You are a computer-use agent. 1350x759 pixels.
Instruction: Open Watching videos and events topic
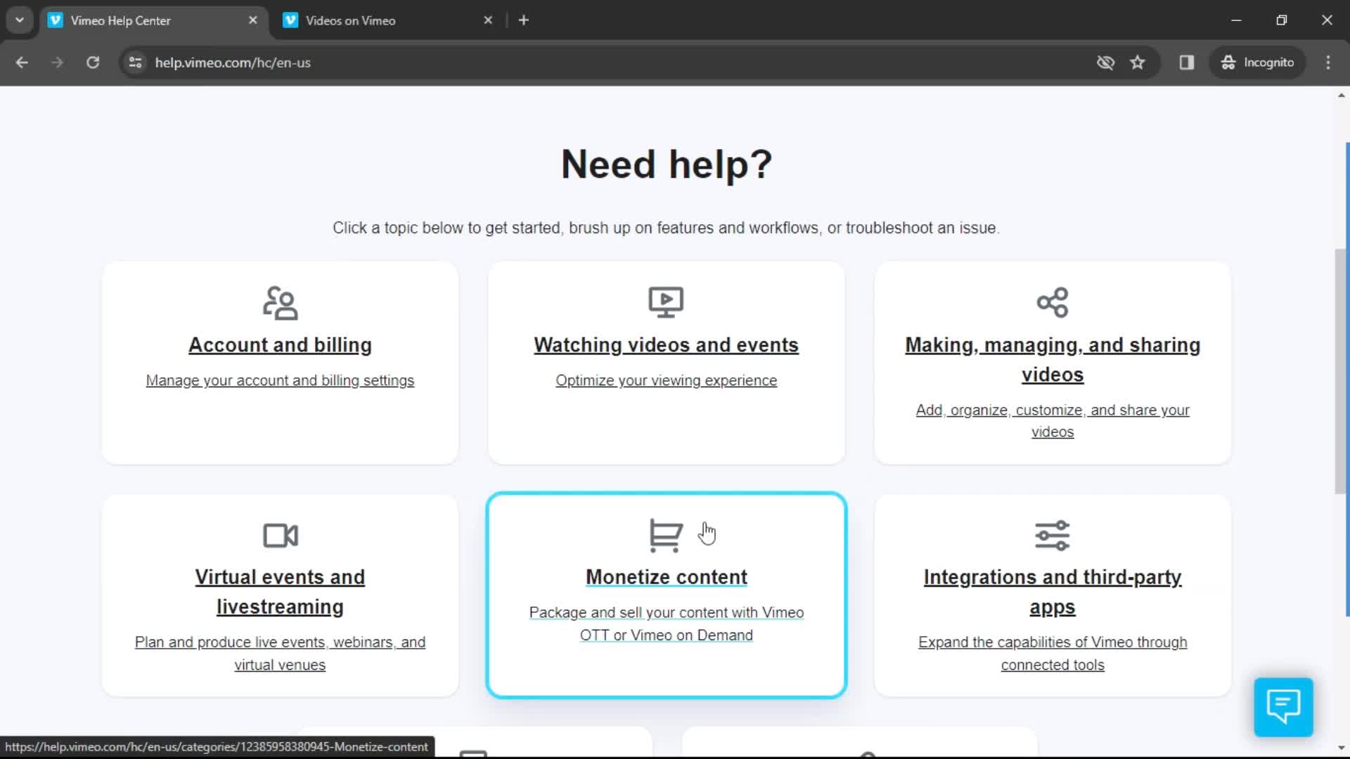(x=666, y=345)
